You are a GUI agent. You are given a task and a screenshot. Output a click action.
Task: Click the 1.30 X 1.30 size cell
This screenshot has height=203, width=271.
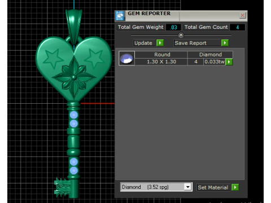pyautogui.click(x=161, y=61)
